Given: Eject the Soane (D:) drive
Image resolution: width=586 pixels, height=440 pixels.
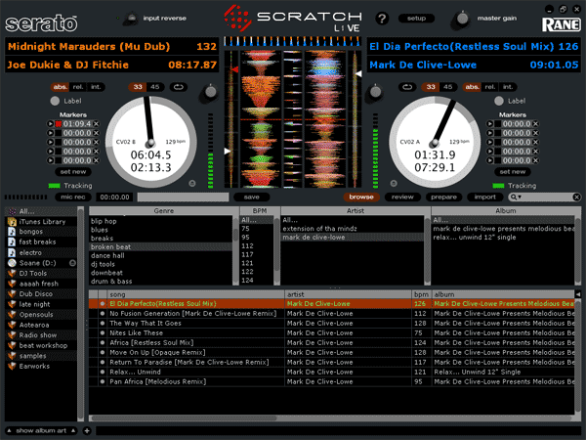Looking at the screenshot, I should coord(72,263).
